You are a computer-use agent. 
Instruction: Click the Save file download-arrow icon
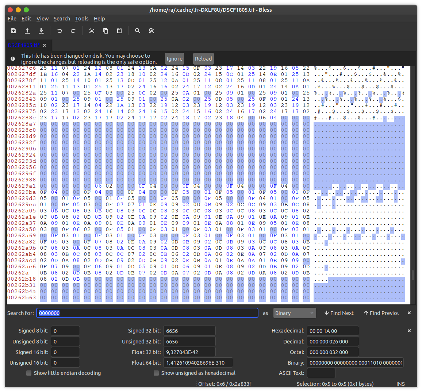[41, 31]
